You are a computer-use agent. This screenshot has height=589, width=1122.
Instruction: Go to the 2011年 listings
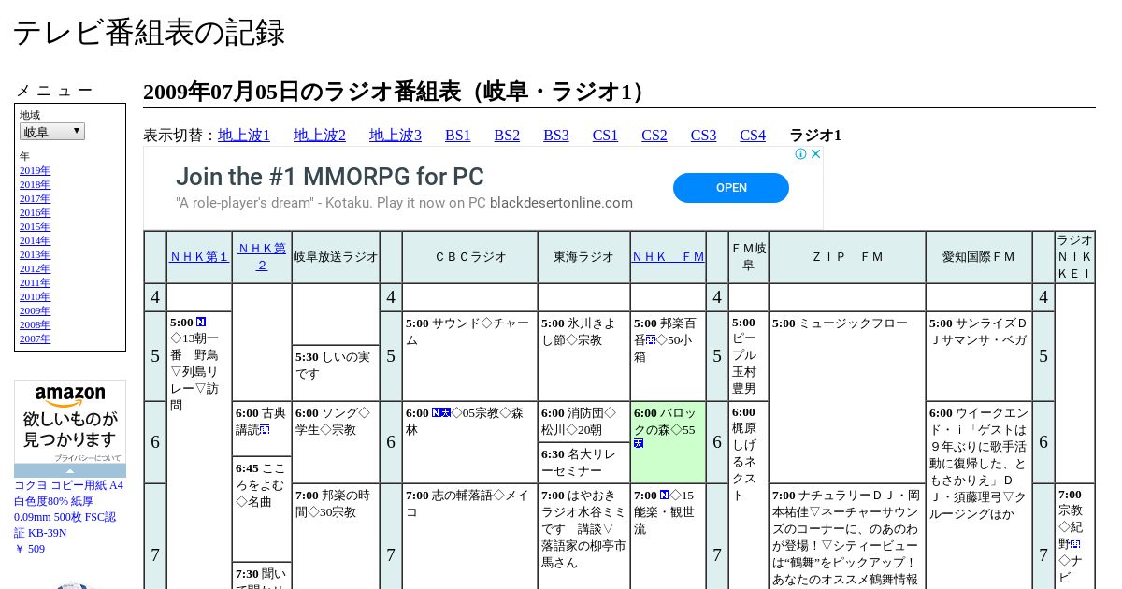[35, 282]
